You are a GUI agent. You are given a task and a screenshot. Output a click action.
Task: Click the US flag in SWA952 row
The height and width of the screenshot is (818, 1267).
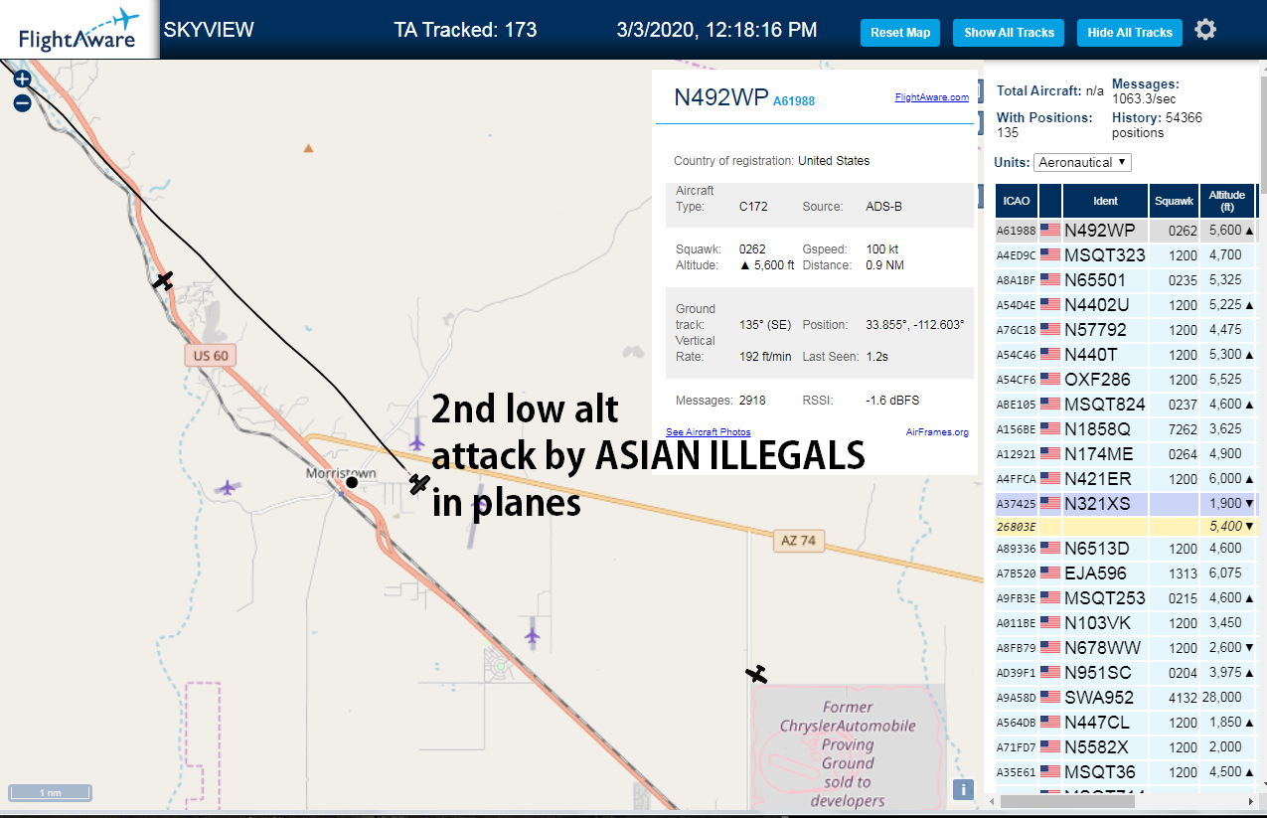(x=1049, y=698)
